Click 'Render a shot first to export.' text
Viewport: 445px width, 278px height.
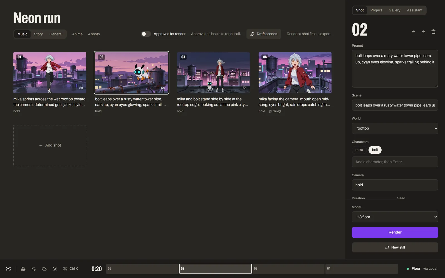[309, 34]
